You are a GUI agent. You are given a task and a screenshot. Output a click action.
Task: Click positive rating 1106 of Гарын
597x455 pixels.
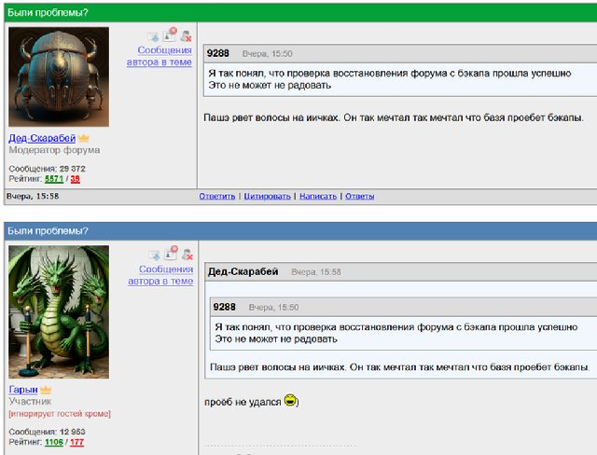coord(54,442)
